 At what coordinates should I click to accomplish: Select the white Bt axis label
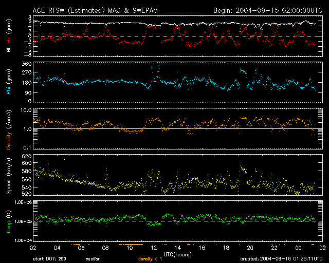coord(9,49)
